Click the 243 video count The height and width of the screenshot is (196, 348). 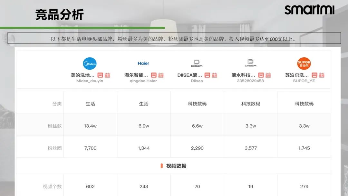[x=144, y=187]
